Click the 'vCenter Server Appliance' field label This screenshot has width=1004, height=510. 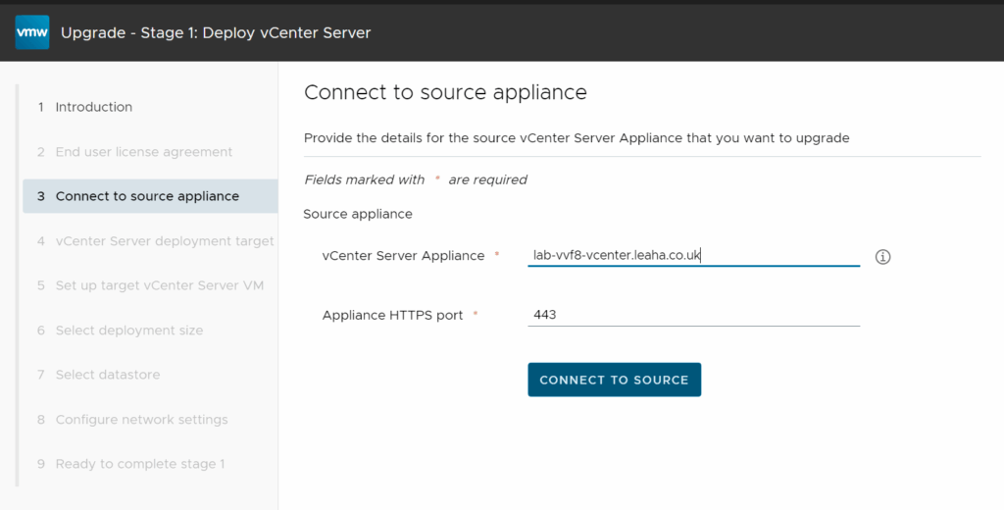pyautogui.click(x=403, y=256)
